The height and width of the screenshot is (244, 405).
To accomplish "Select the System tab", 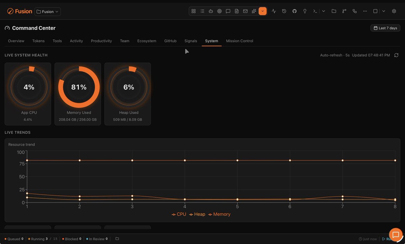I will pos(211,41).
